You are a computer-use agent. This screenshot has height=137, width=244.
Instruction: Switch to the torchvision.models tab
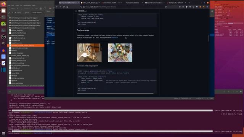click(112, 3)
